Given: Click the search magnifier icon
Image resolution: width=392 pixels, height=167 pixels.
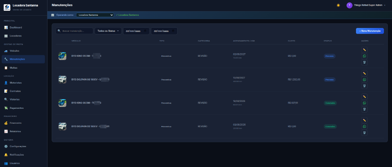Looking at the screenshot, I should point(59,31).
